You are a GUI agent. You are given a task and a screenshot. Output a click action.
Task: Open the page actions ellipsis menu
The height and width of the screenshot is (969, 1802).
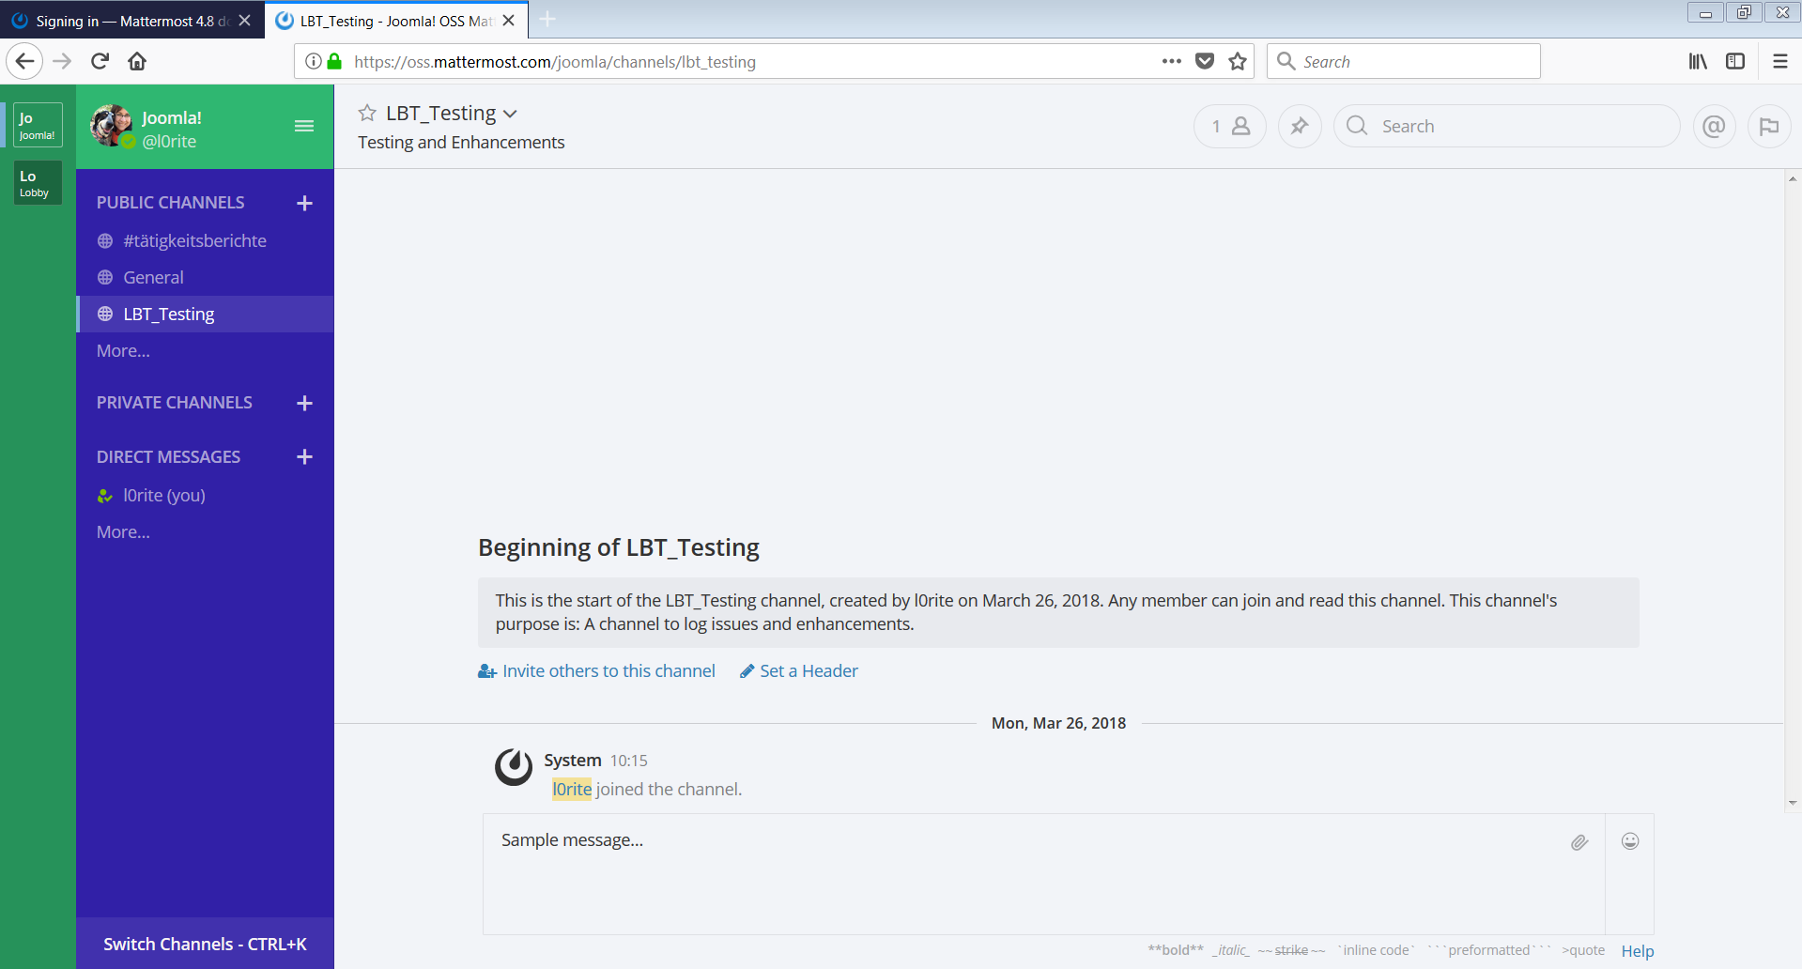[x=1171, y=61]
